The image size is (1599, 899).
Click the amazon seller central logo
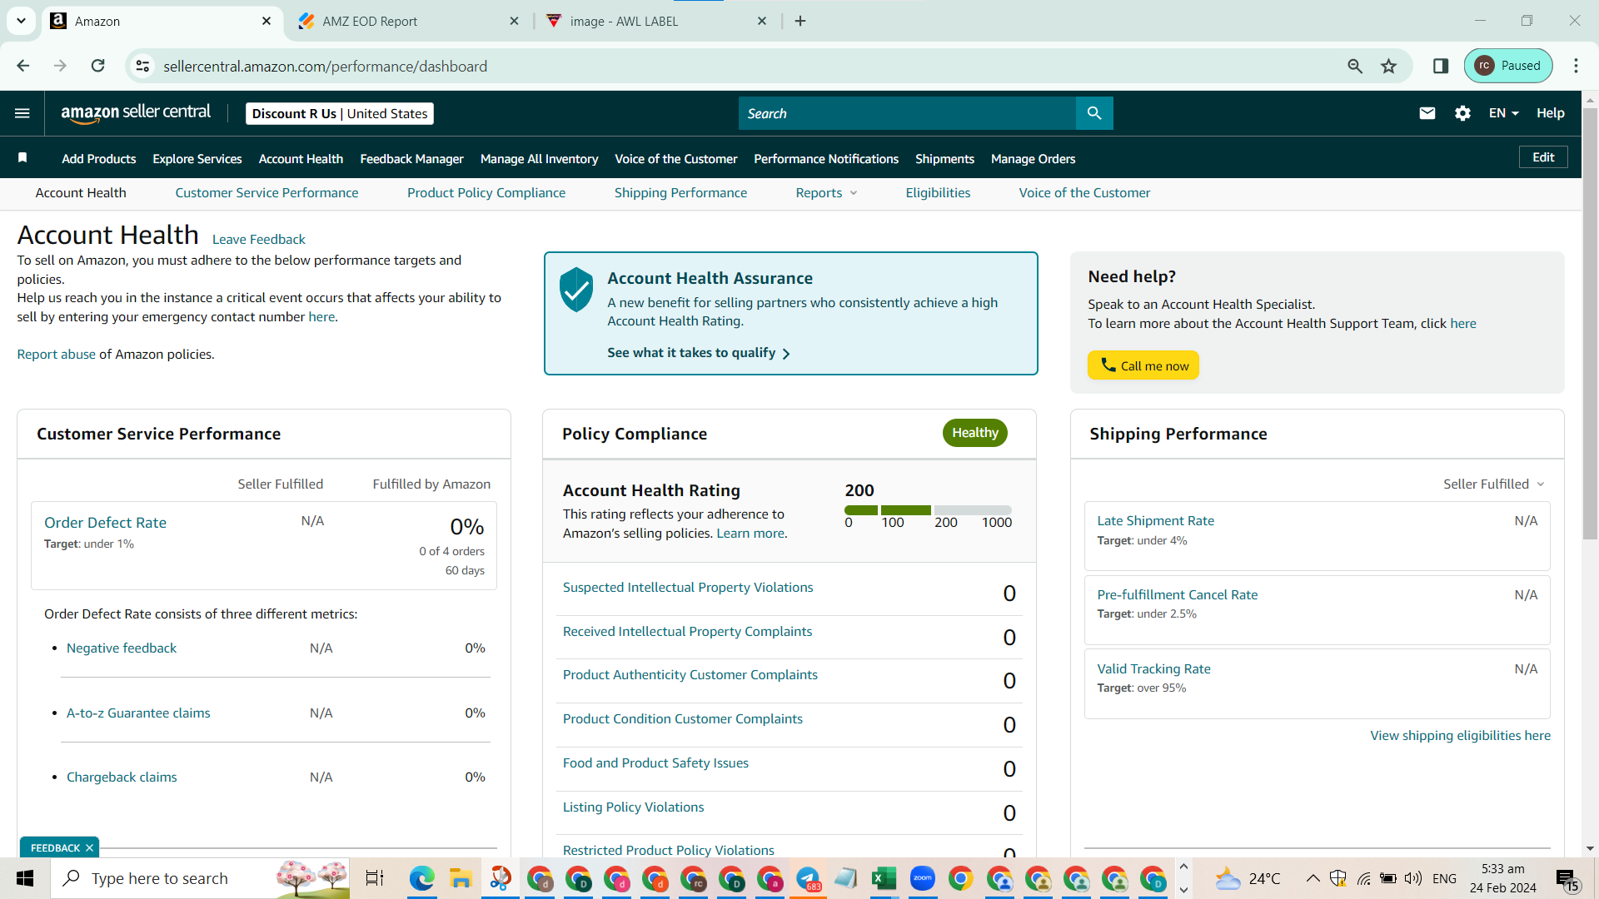click(x=136, y=113)
